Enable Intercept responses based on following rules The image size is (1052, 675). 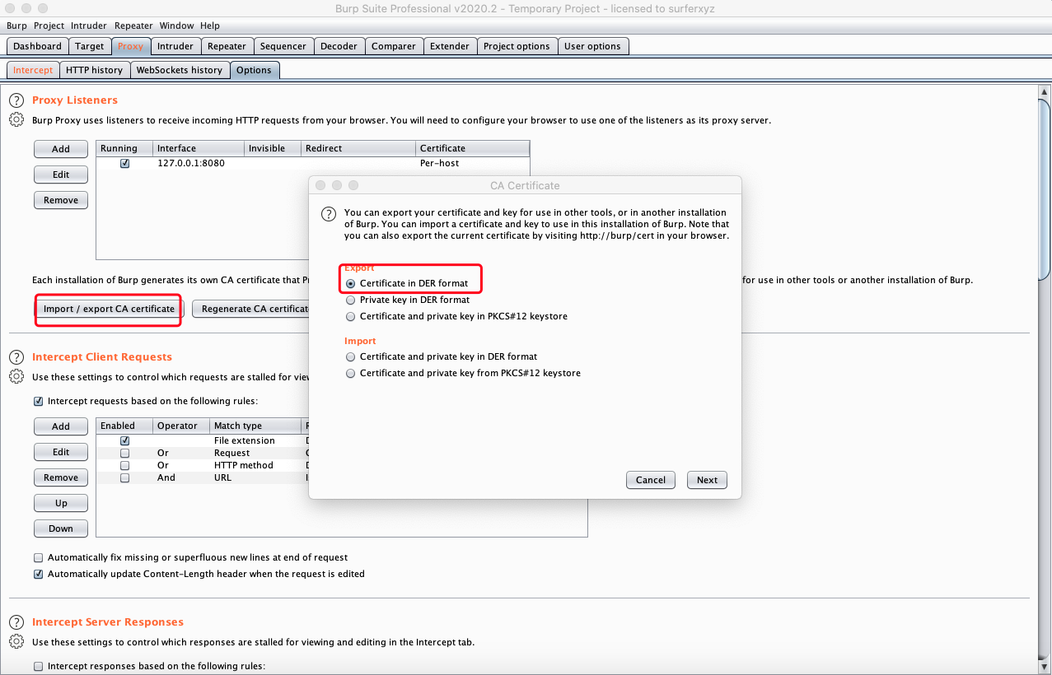[38, 666]
